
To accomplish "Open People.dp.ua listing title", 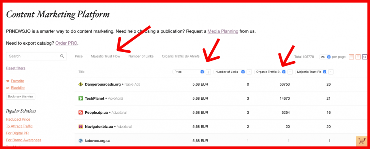I will tap(96, 113).
